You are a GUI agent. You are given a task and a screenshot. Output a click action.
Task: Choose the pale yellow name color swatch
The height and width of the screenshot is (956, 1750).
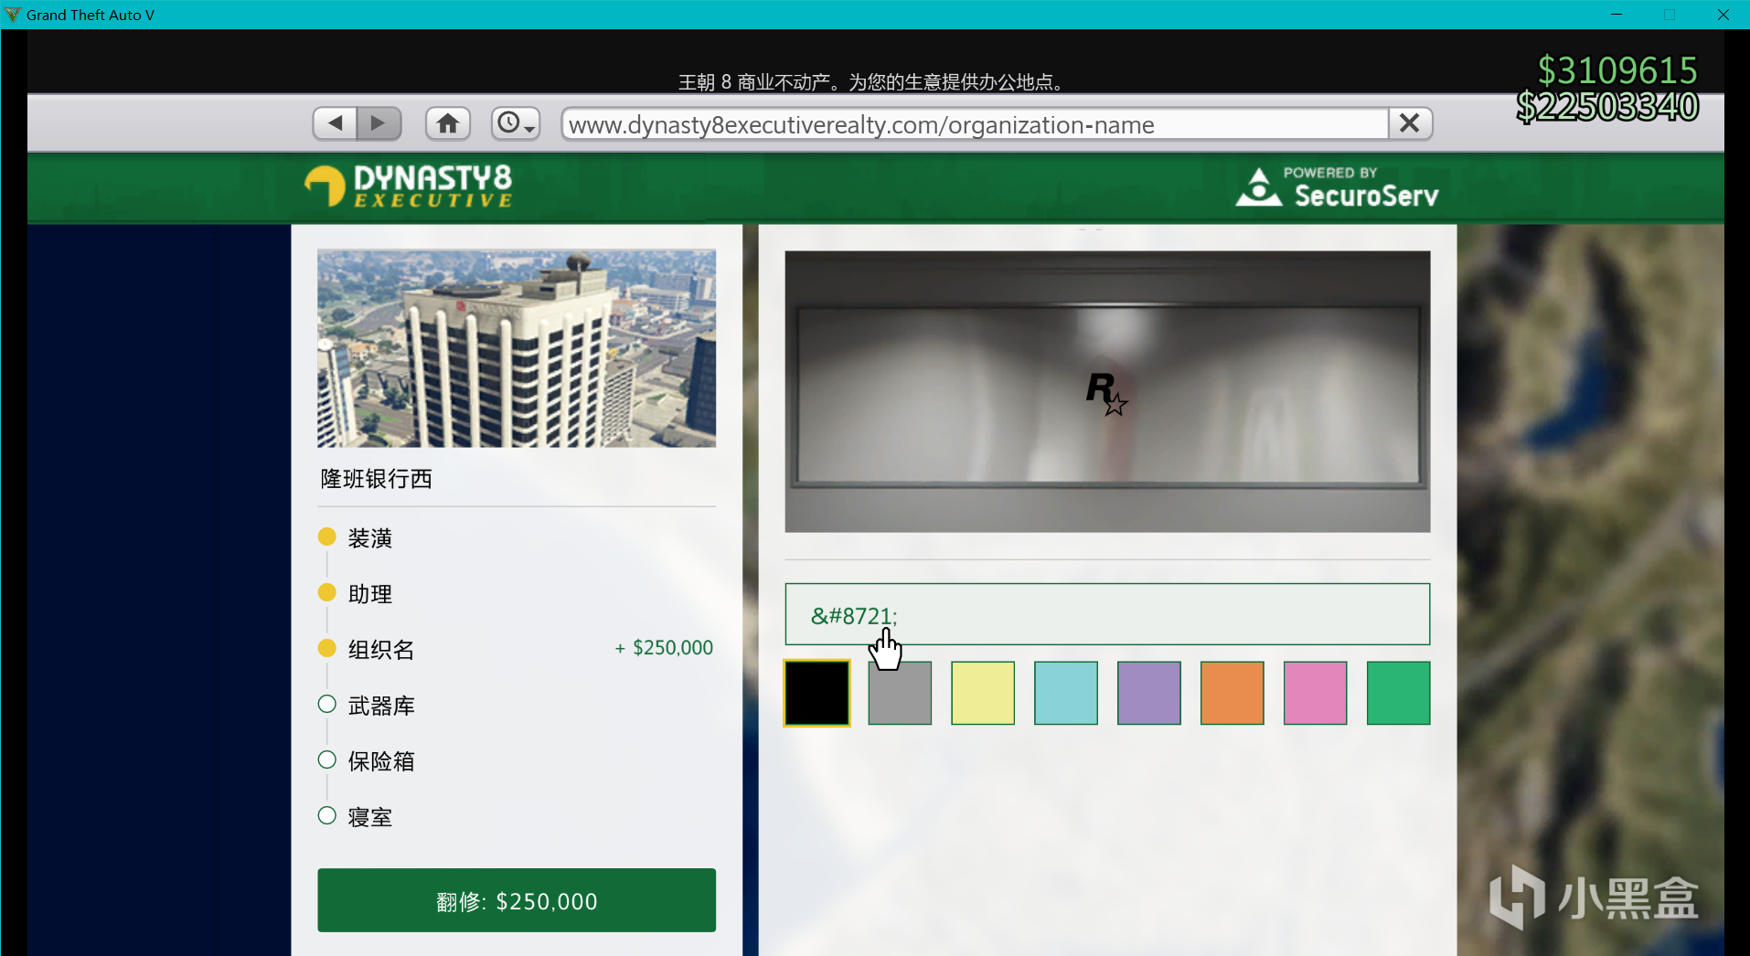(x=983, y=693)
